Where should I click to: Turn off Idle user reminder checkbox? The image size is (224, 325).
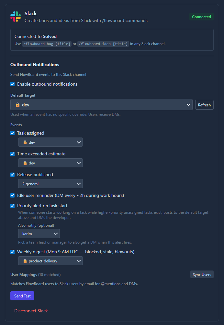point(13,195)
